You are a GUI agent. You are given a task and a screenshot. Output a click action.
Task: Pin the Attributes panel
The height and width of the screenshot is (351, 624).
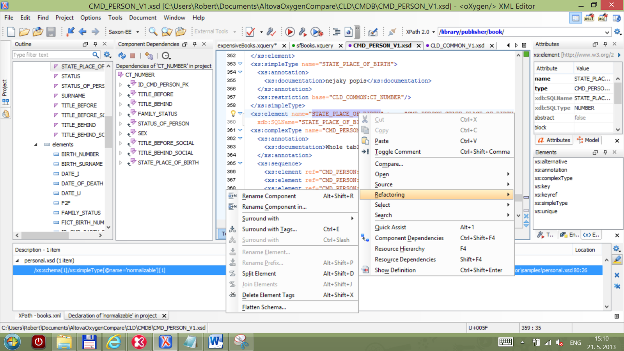(605, 44)
